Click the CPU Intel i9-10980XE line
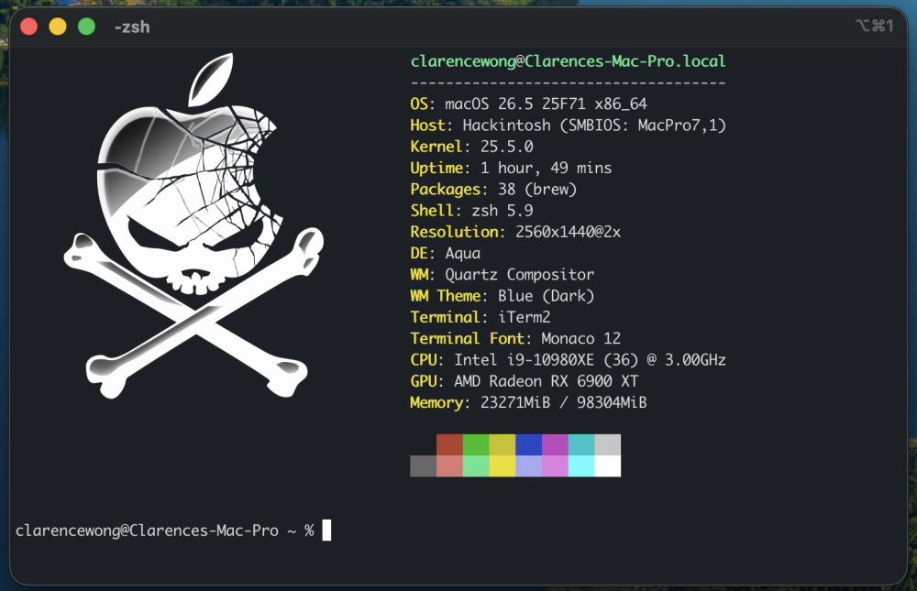Screen dimensions: 917x591 pos(568,360)
